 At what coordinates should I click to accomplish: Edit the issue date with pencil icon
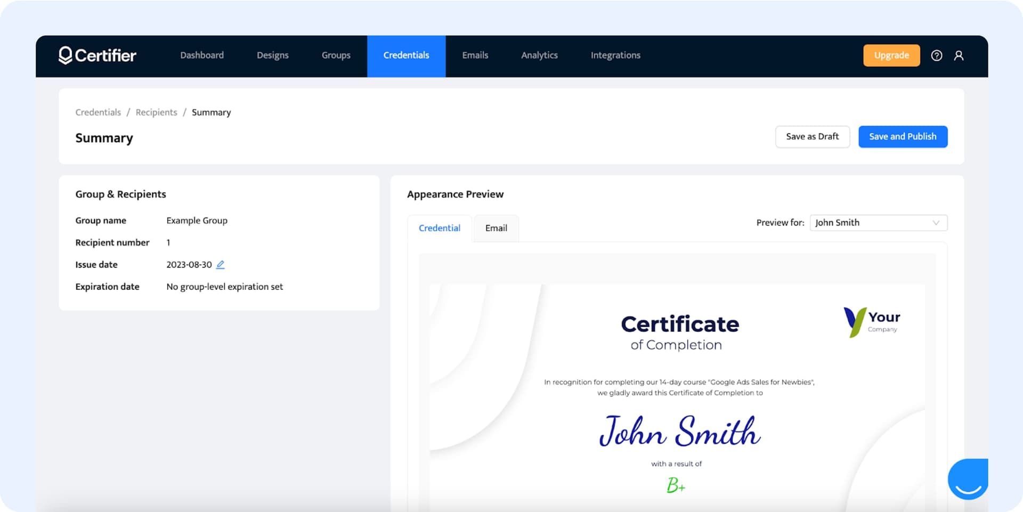220,264
